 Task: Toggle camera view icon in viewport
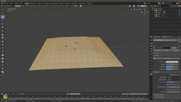pos(134,9)
